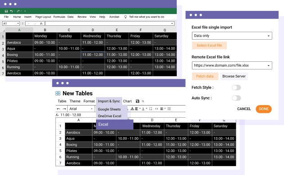Select the Pilates cell in the Excel sheet

pyautogui.click(x=19, y=61)
